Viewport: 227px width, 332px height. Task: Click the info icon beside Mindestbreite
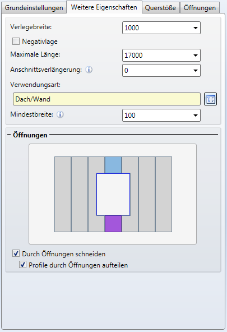pos(60,114)
